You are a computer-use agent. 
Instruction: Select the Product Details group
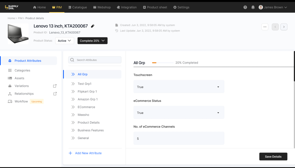pyautogui.click(x=89, y=122)
